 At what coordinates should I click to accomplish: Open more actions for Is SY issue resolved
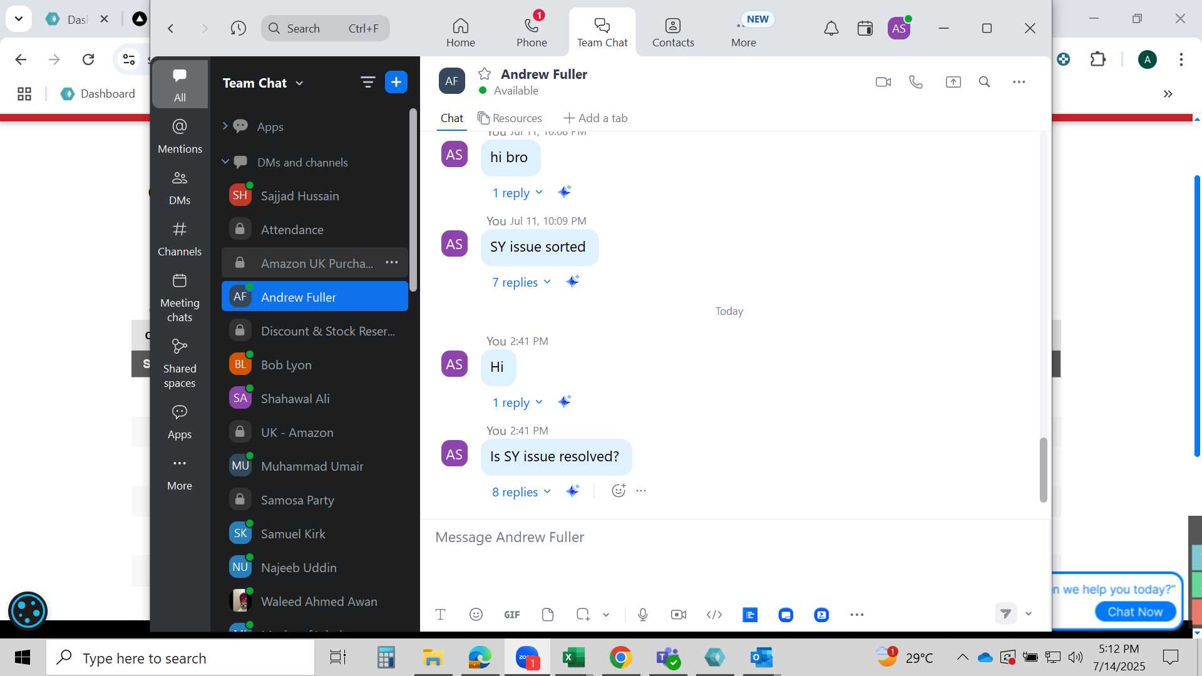(641, 491)
